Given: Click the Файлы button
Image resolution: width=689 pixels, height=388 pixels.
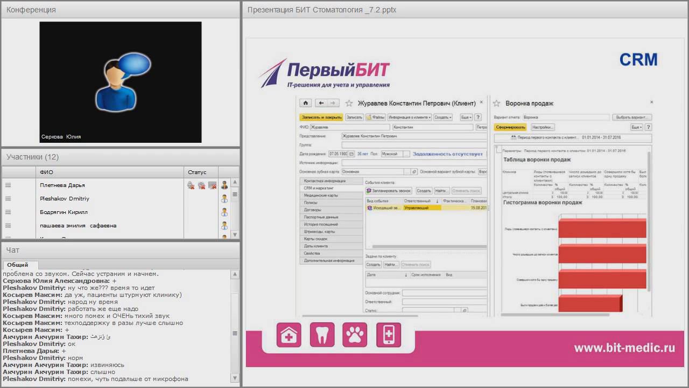Looking at the screenshot, I should pyautogui.click(x=376, y=117).
